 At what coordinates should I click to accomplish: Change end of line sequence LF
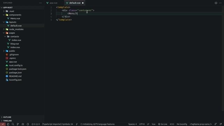[148, 124]
